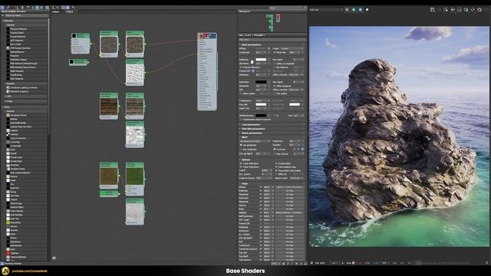This screenshot has height=276, width=491.
Task: Click the teapot Render icon in frame buffer toolbar
Action: click(479, 10)
